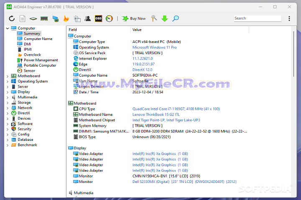Open the Intel Tiger Point-LP chipset link
The width and height of the screenshot is (301, 200).
click(x=166, y=120)
